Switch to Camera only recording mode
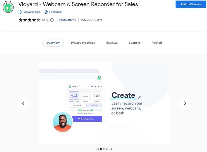This screenshot has width=207, height=152. coord(97,96)
